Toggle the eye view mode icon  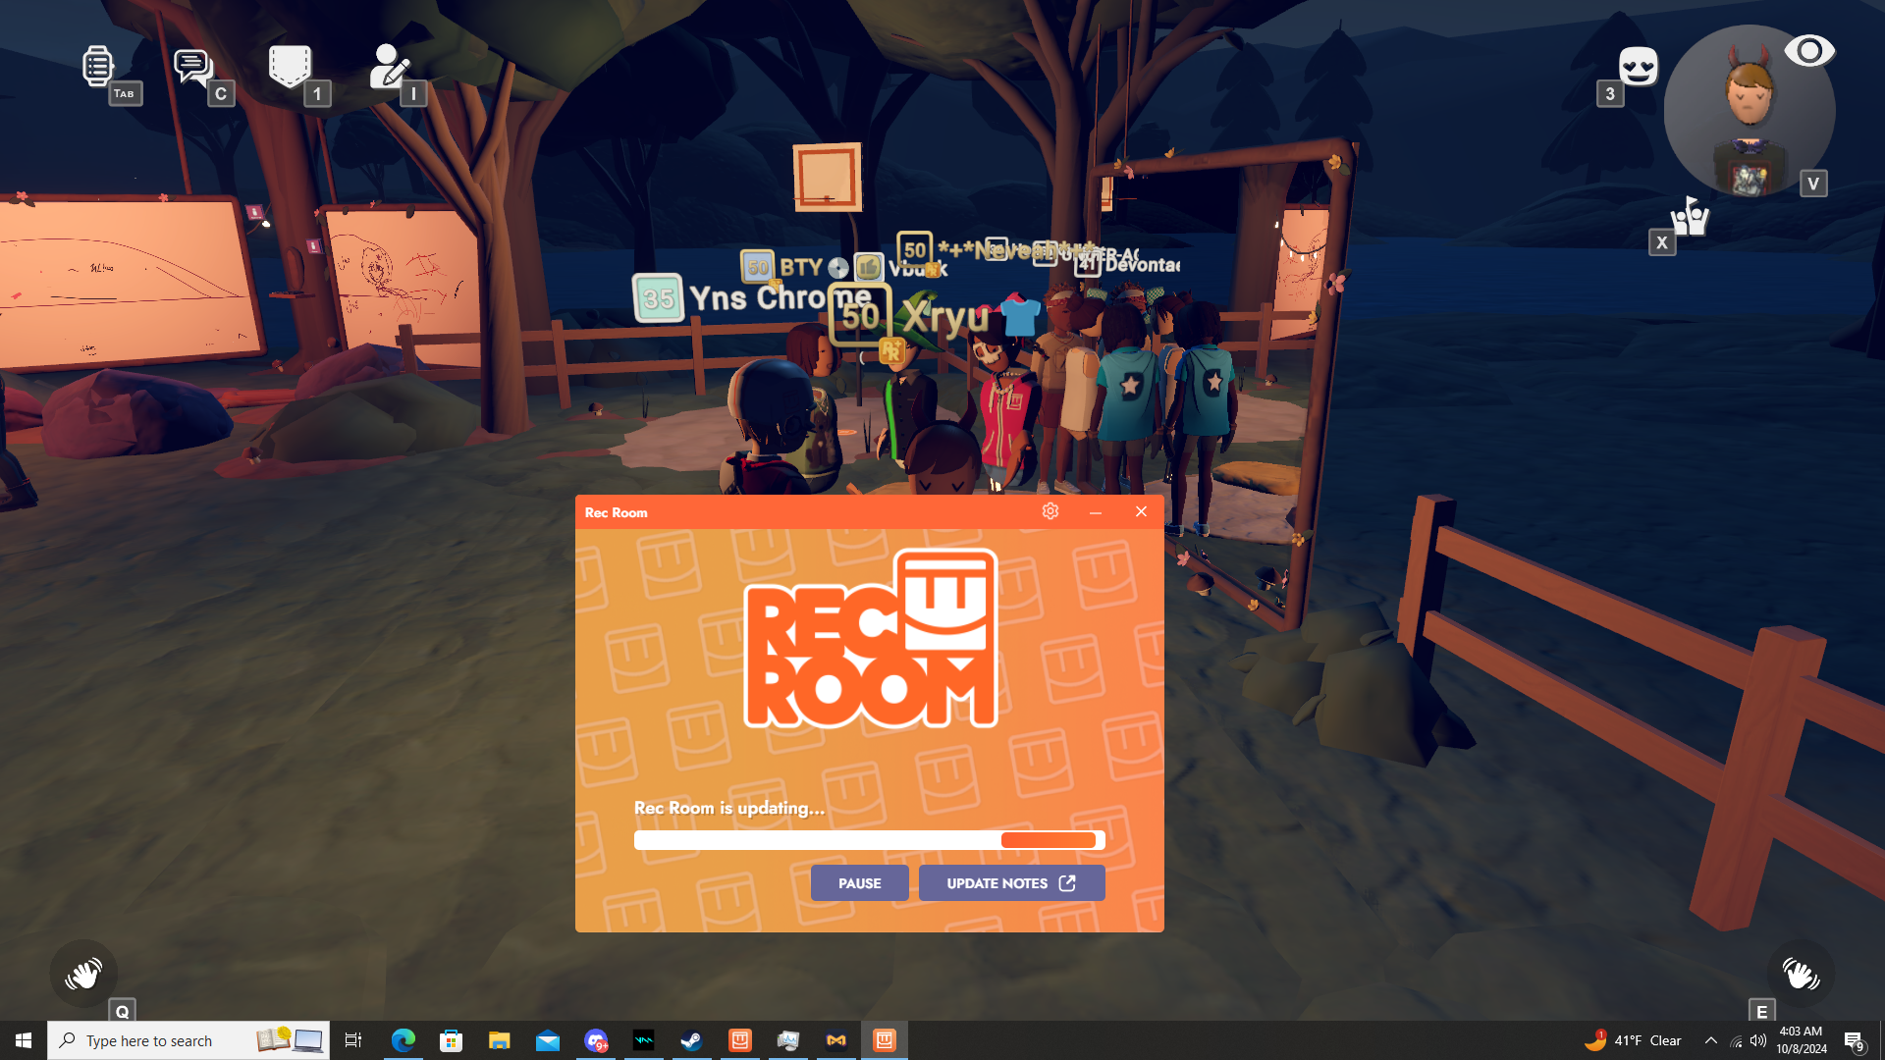point(1808,51)
